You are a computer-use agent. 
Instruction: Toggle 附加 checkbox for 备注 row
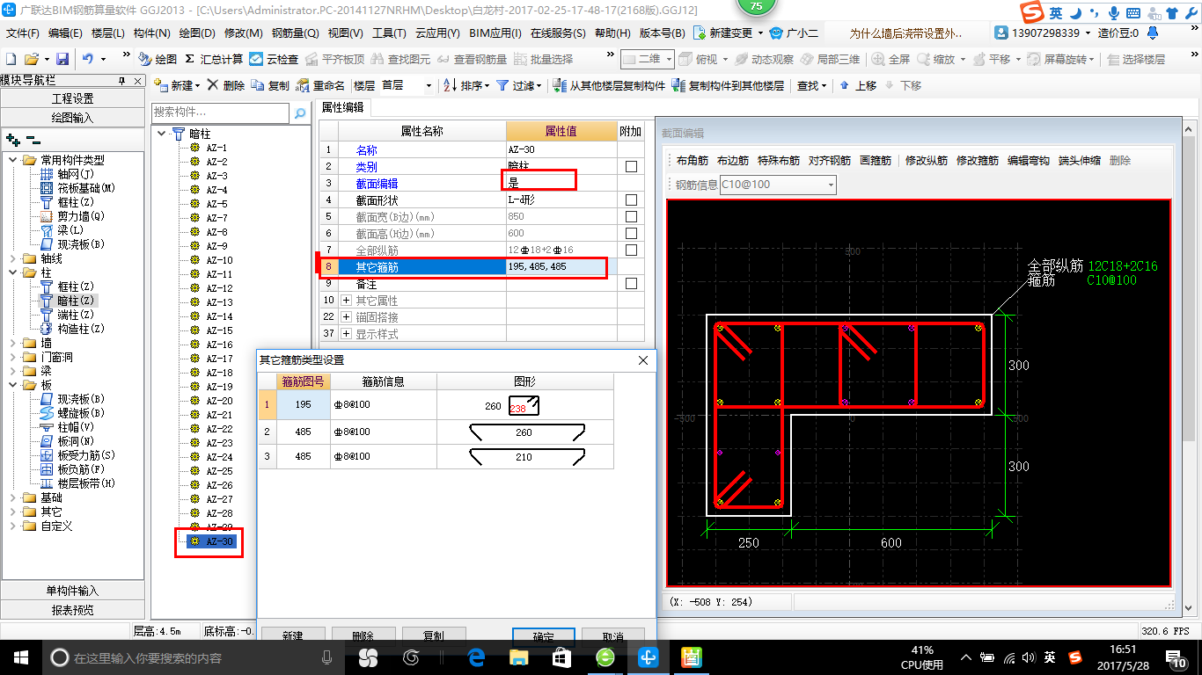tap(631, 283)
